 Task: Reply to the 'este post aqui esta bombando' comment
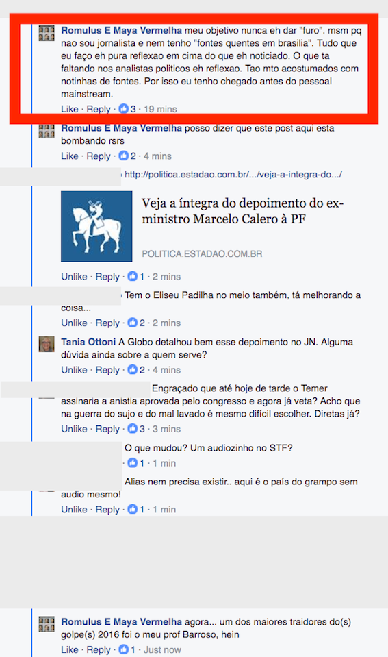tap(99, 156)
